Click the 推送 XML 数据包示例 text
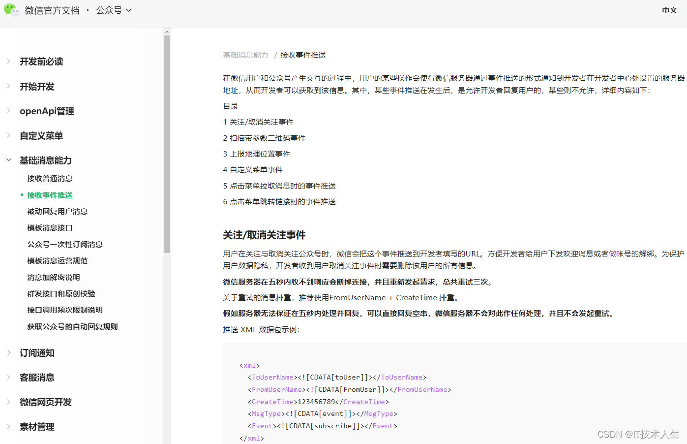The image size is (687, 444). 261,330
